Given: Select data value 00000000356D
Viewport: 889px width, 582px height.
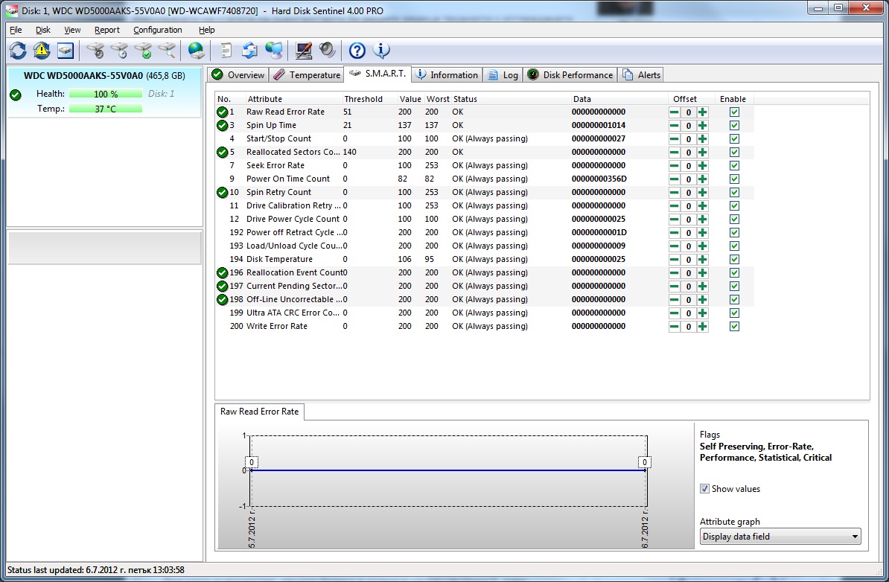Looking at the screenshot, I should [599, 179].
